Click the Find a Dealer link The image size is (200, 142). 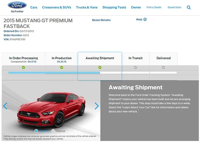click(154, 7)
